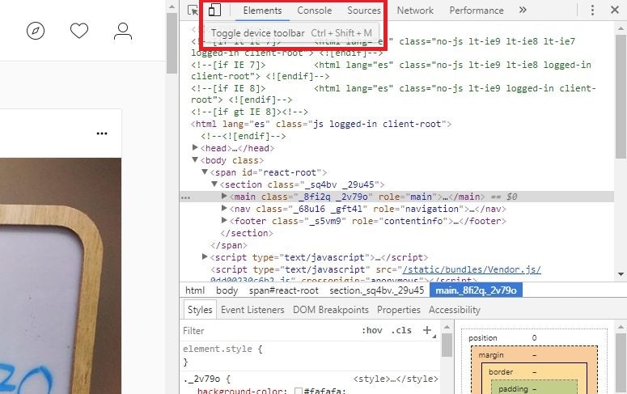Click the inspect element picker icon
Screen dimensions: 627x394
click(193, 10)
